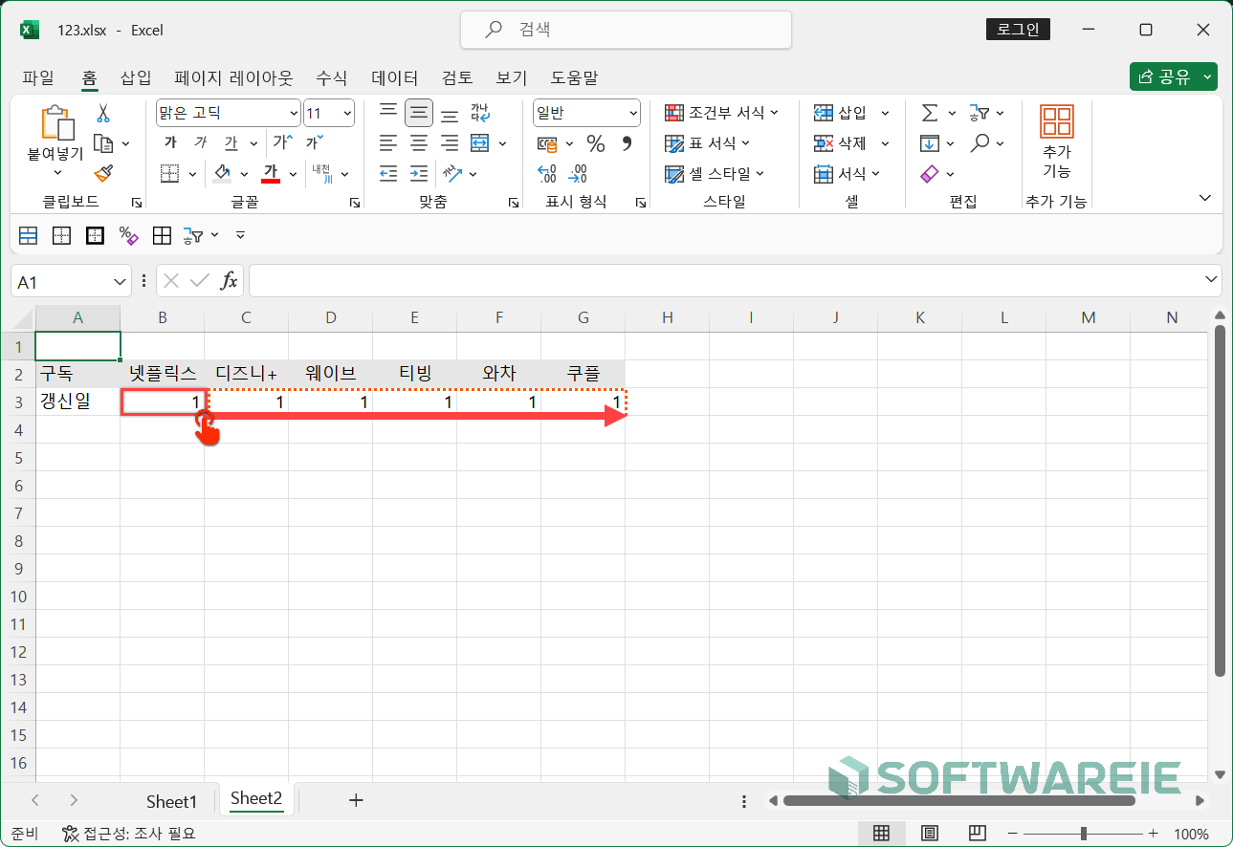Switch to the Sheet1 worksheet tab
Screen dimensions: 1233x847
(171, 800)
